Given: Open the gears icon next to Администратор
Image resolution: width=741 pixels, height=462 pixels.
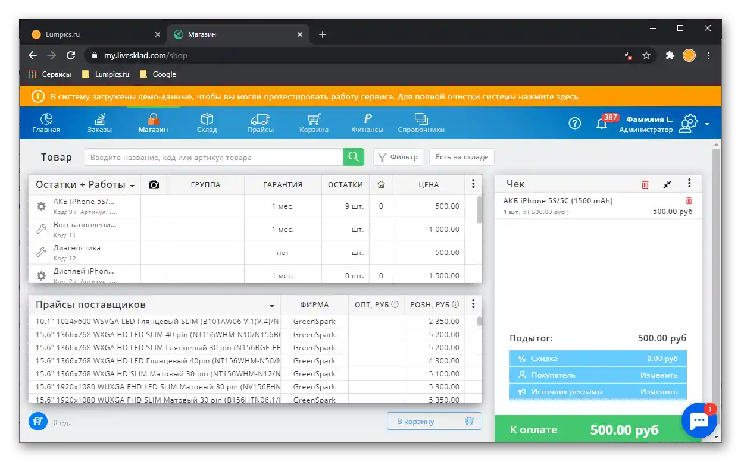Looking at the screenshot, I should [x=689, y=122].
